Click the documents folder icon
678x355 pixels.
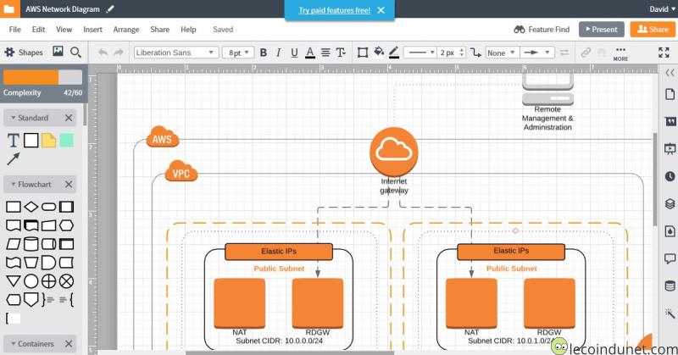9,8
